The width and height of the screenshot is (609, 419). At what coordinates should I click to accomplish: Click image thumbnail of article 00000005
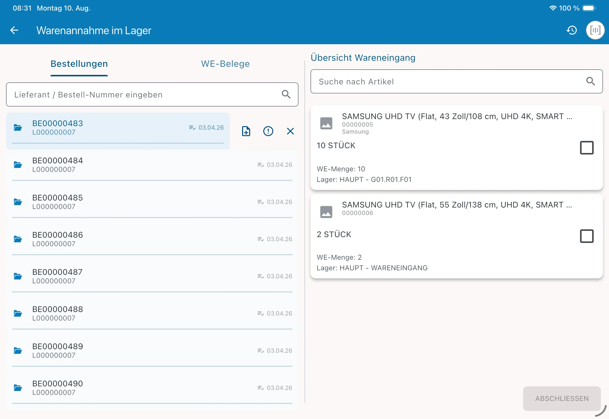(x=326, y=123)
